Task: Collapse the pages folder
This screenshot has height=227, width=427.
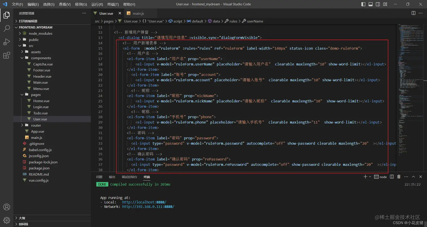Action: click(x=52, y=95)
